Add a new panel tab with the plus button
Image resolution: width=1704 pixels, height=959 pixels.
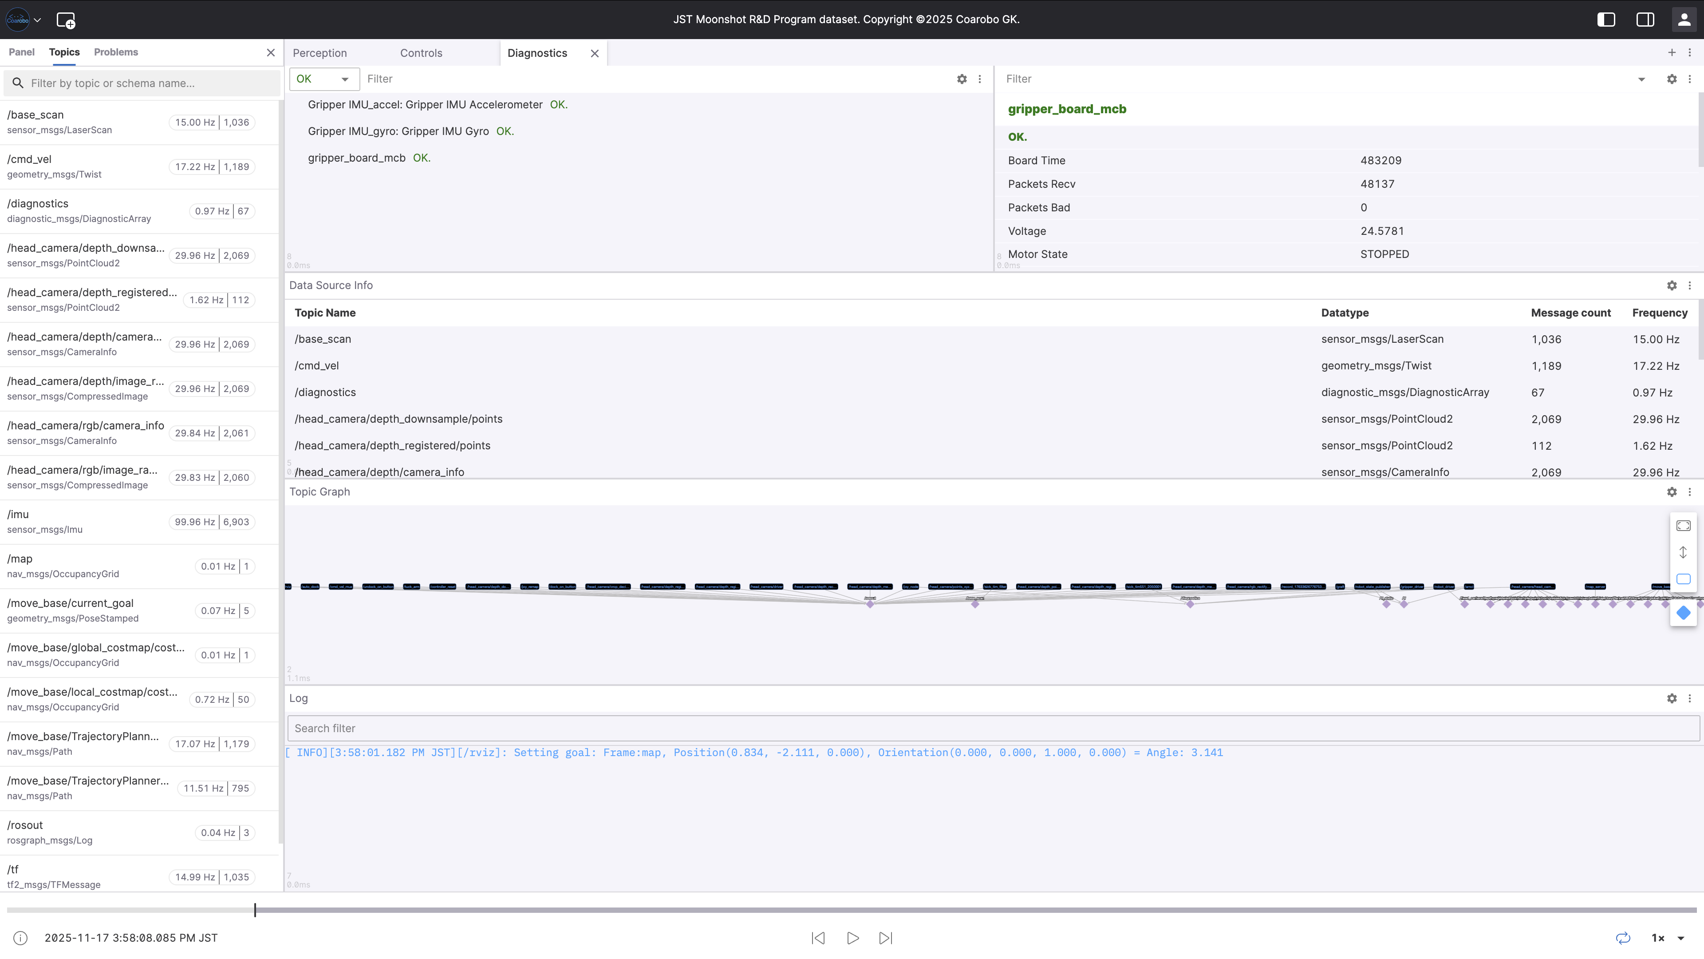pos(1672,53)
